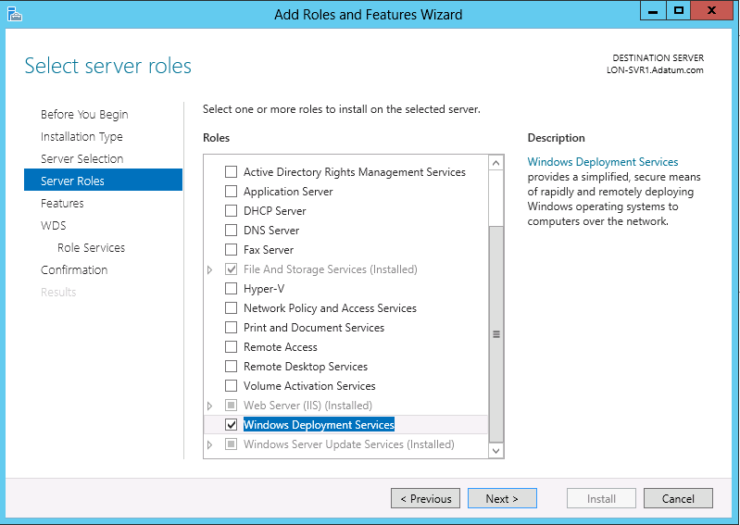This screenshot has height=525, width=740.
Task: Go back with Previous button
Action: coord(426,499)
